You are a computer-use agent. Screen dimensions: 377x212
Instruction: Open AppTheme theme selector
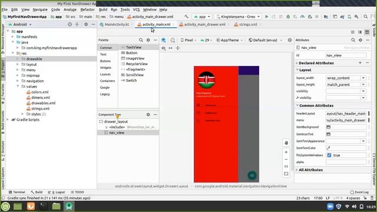[x=230, y=40]
